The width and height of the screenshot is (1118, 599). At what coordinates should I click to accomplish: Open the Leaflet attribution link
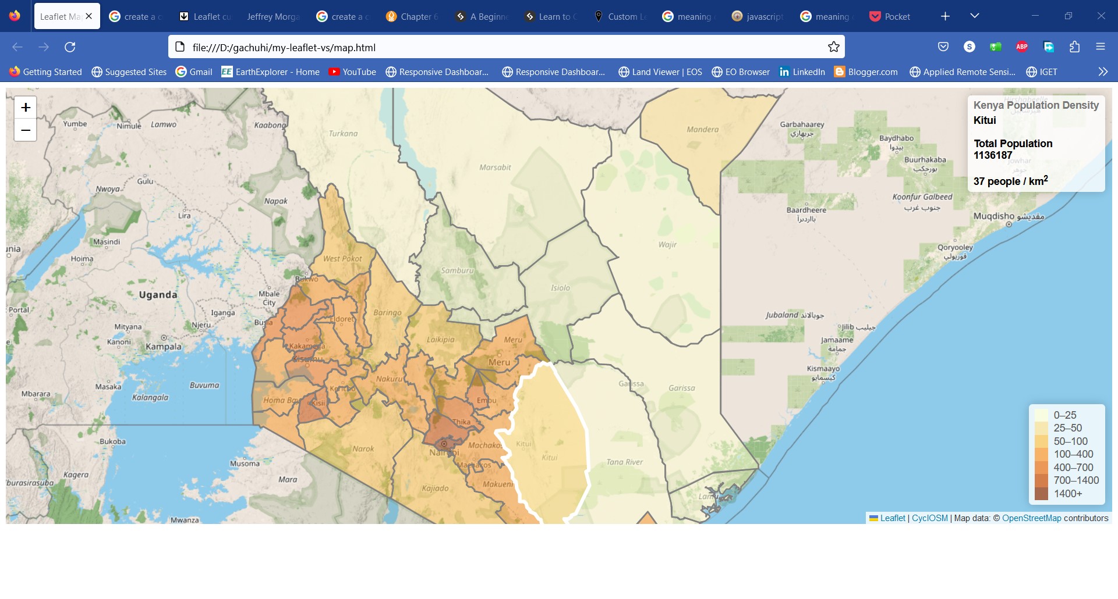coord(892,518)
